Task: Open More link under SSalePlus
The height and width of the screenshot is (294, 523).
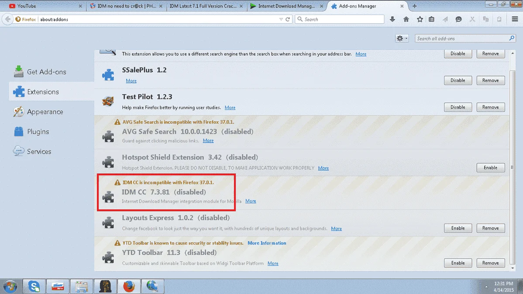Action: 131,81
